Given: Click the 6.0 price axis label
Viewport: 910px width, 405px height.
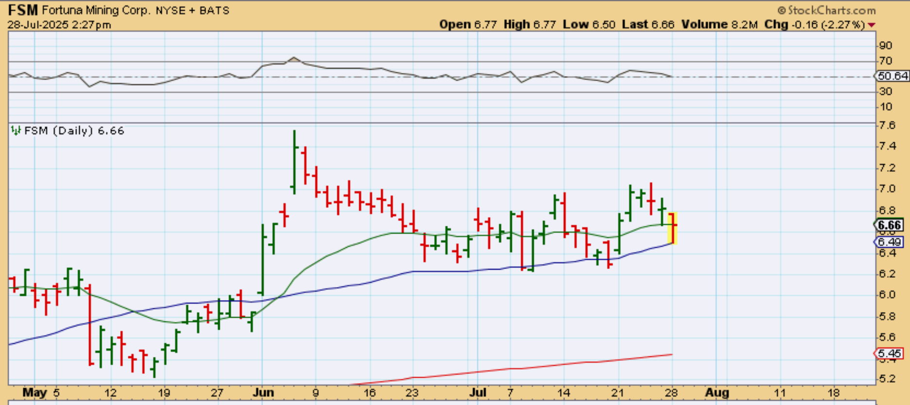Looking at the screenshot, I should [x=887, y=295].
